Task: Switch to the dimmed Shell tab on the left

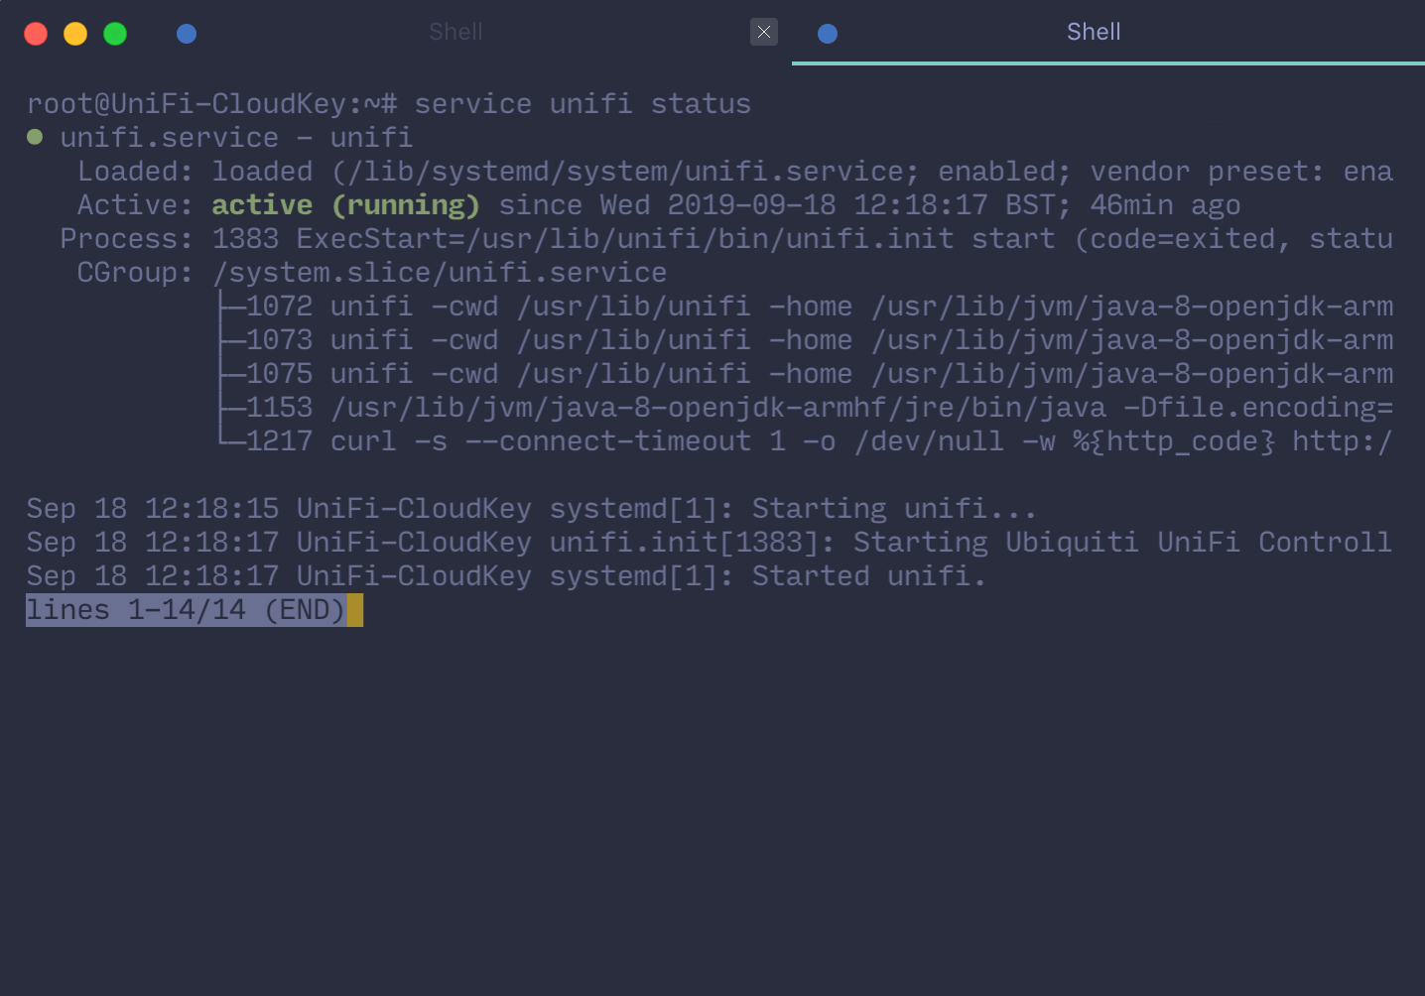Action: pos(455,32)
